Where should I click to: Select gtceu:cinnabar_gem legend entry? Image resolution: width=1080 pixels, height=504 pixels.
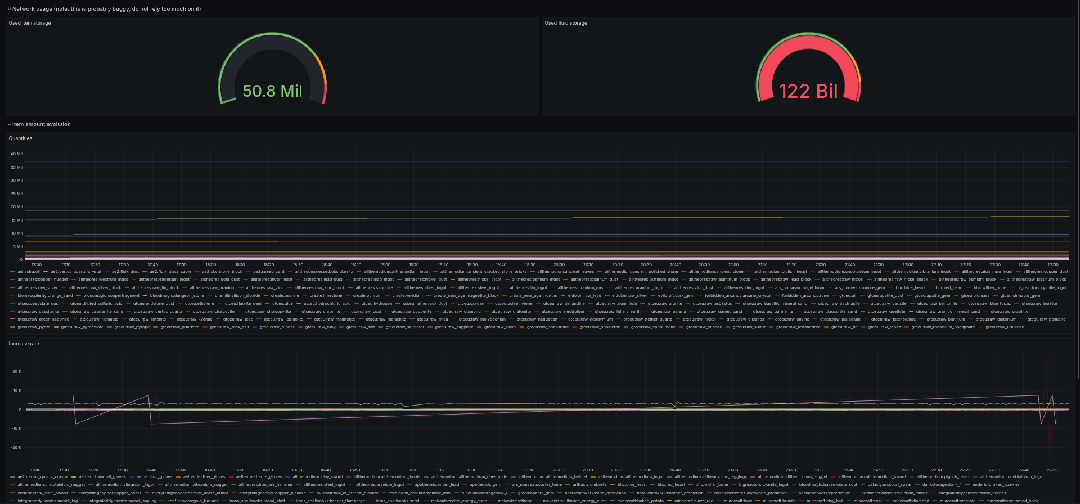click(x=1020, y=295)
